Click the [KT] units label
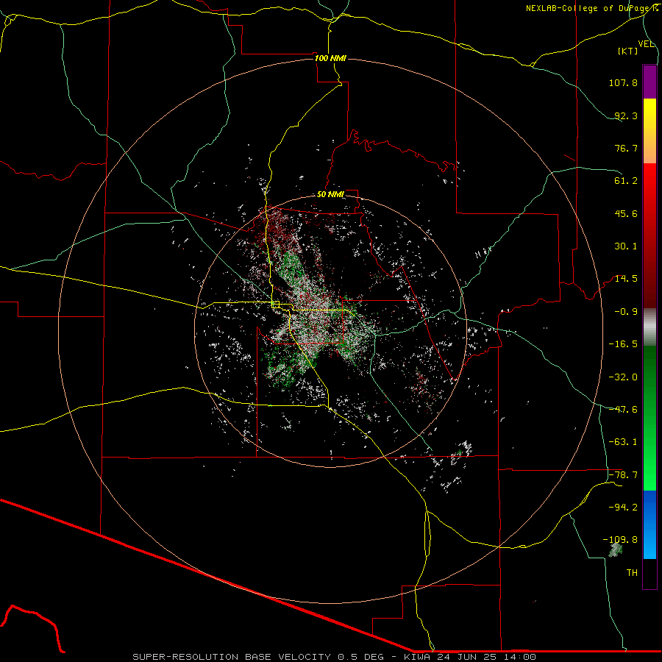Image resolution: width=662 pixels, height=662 pixels. [x=628, y=51]
